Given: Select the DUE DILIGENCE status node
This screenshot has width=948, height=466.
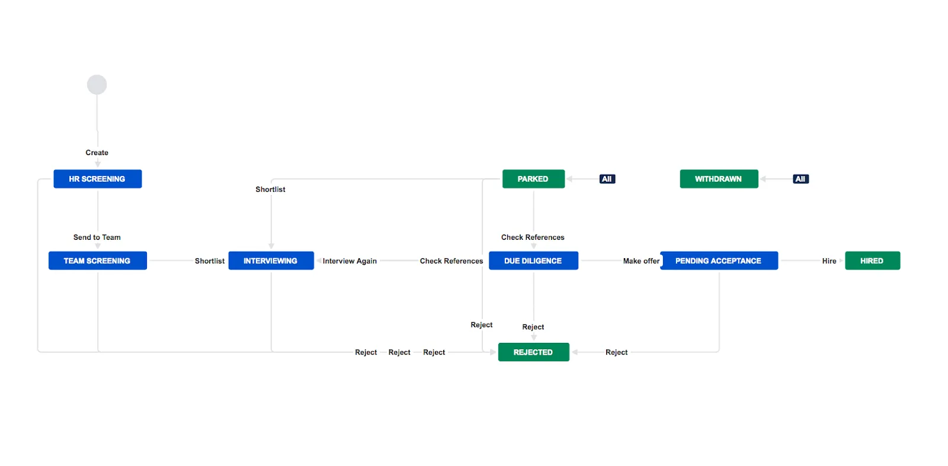Looking at the screenshot, I should click(x=533, y=261).
